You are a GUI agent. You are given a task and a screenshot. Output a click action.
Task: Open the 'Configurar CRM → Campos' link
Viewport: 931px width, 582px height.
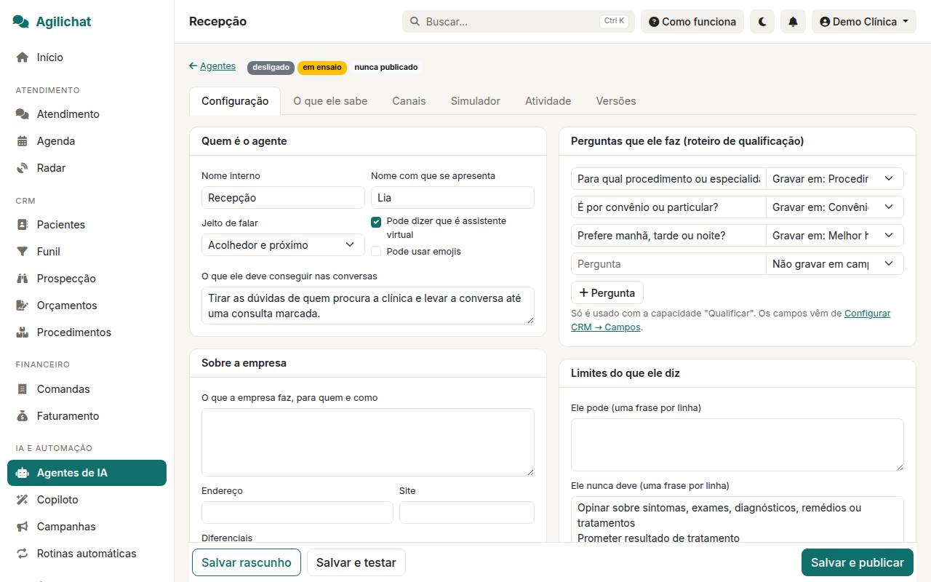731,320
